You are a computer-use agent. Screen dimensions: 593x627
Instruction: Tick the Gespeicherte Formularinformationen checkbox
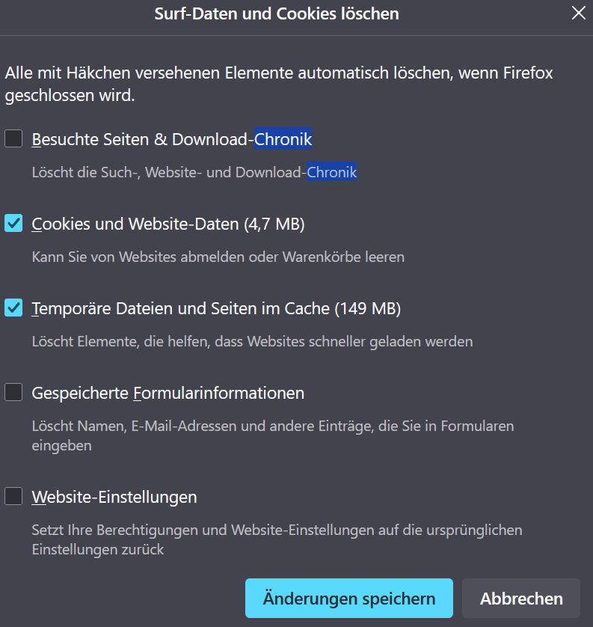pos(13,392)
